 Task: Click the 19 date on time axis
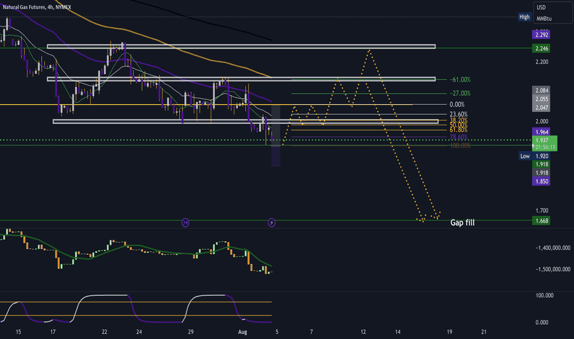(449, 332)
